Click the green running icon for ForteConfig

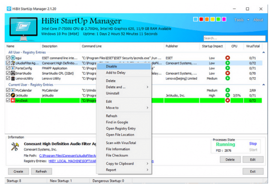[x=227, y=68]
